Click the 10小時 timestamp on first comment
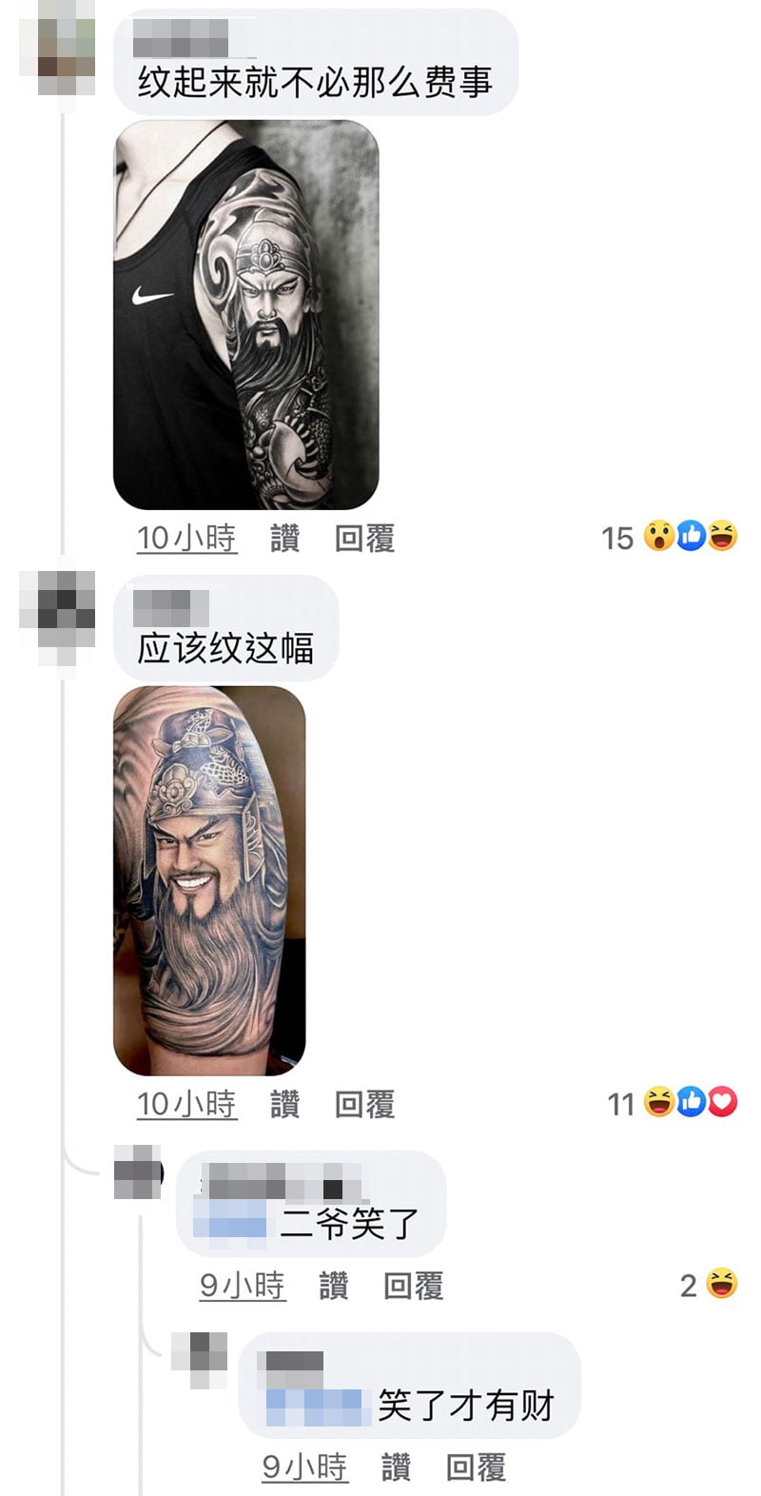761x1496 pixels. (186, 539)
